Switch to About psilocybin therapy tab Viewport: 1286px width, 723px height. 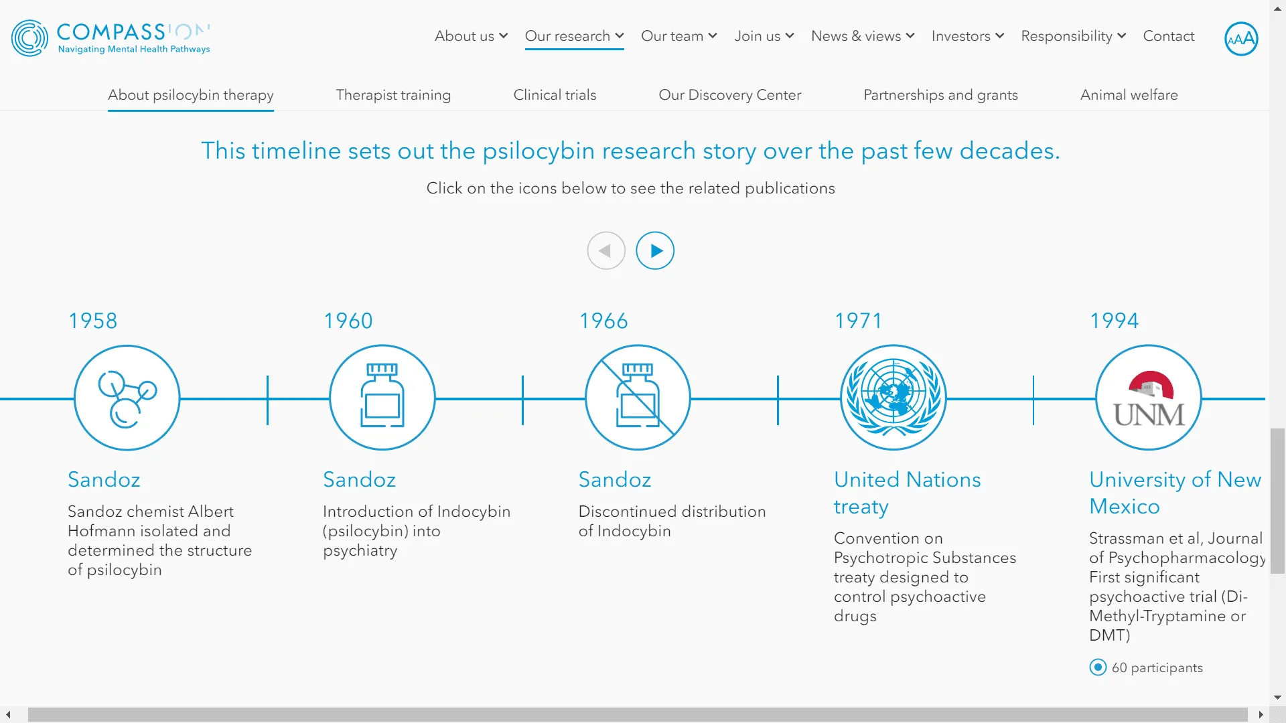tap(191, 95)
